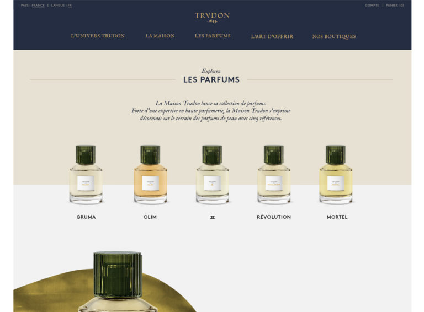Click the BRUMA product name
The width and height of the screenshot is (424, 312).
click(x=86, y=217)
